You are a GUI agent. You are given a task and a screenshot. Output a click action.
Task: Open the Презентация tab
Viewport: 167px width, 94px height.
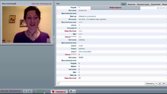[x=143, y=4]
